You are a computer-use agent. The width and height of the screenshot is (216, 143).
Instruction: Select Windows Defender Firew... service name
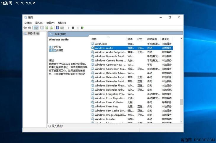110,86
